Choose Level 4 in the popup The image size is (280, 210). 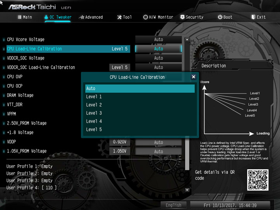tap(140, 121)
